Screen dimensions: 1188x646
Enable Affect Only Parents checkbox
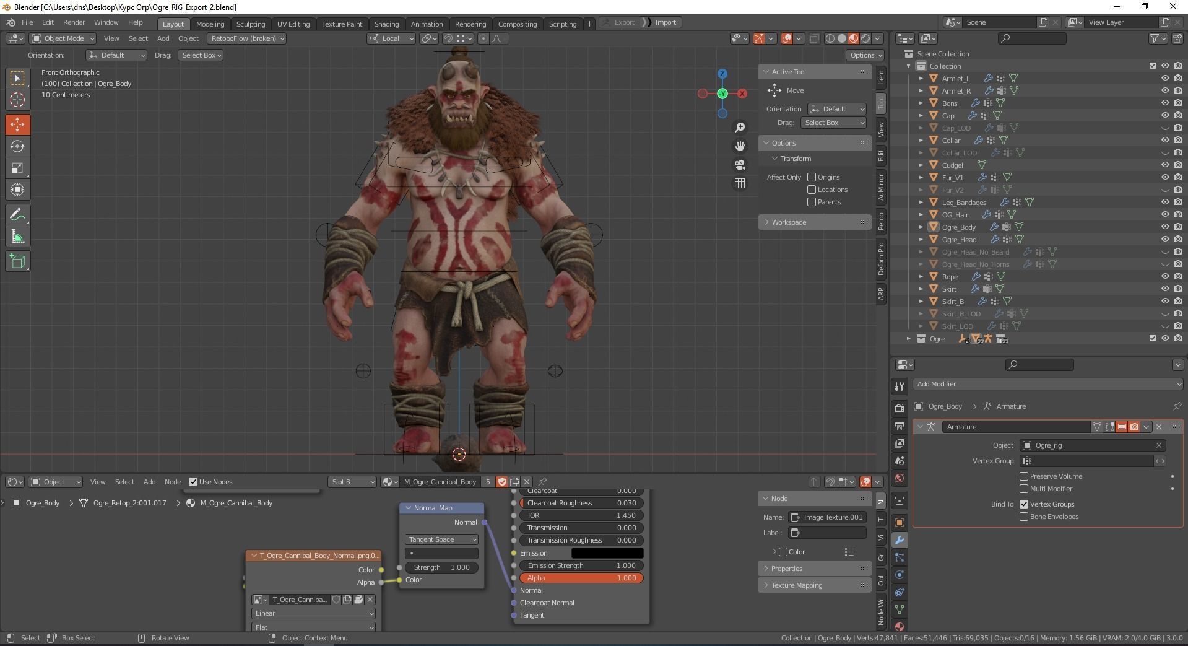pyautogui.click(x=812, y=202)
